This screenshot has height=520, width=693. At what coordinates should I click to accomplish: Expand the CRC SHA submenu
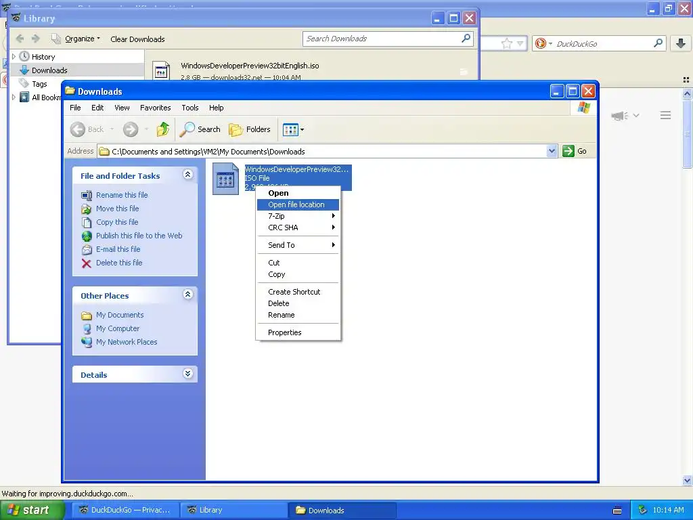point(298,227)
